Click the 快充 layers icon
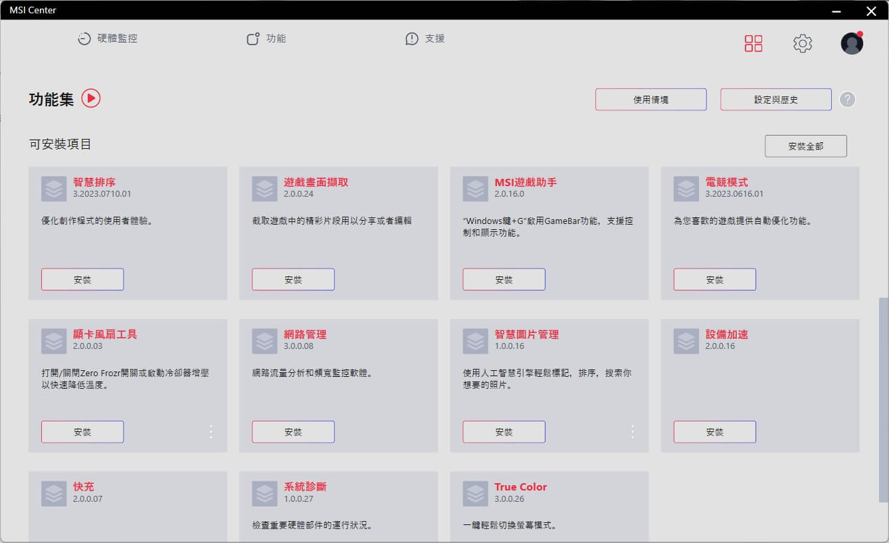Screen dimensions: 889x543 point(54,494)
